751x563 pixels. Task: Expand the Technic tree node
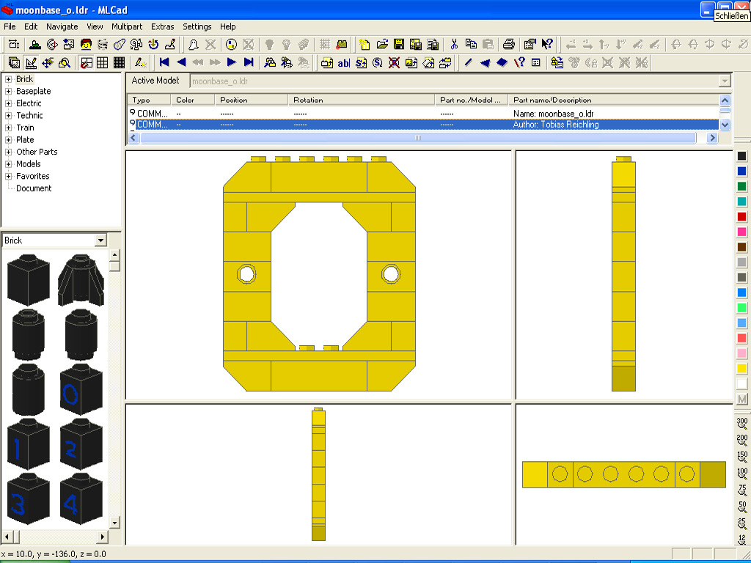tap(8, 116)
